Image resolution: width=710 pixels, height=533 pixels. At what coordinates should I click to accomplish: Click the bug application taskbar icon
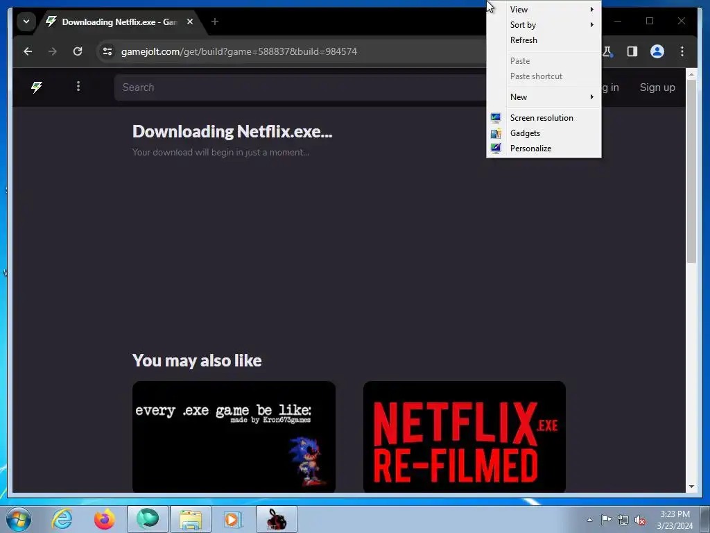(x=277, y=519)
